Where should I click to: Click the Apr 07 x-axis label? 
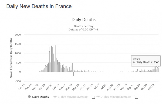[49, 87]
